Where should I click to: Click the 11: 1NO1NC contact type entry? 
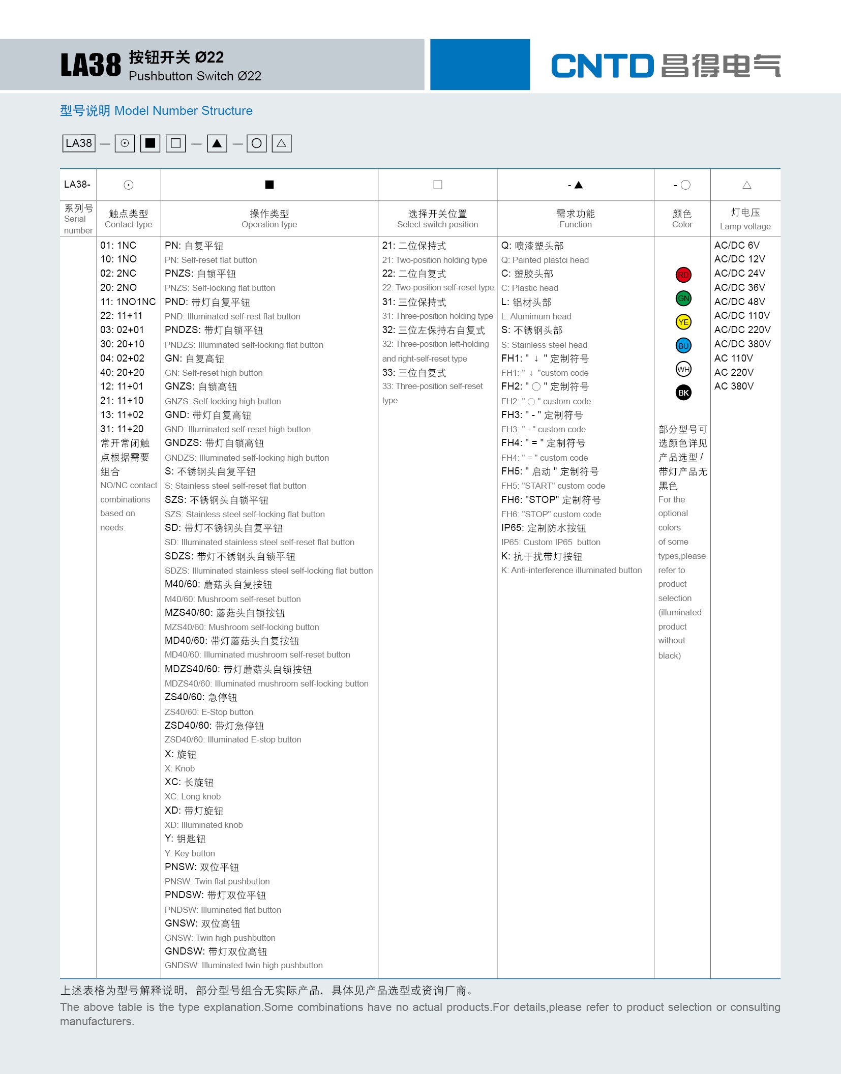click(128, 302)
